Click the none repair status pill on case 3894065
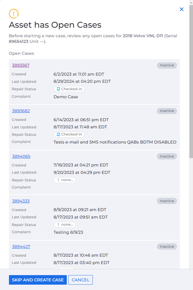This screenshot has width=193, height=290. tap(65, 180)
